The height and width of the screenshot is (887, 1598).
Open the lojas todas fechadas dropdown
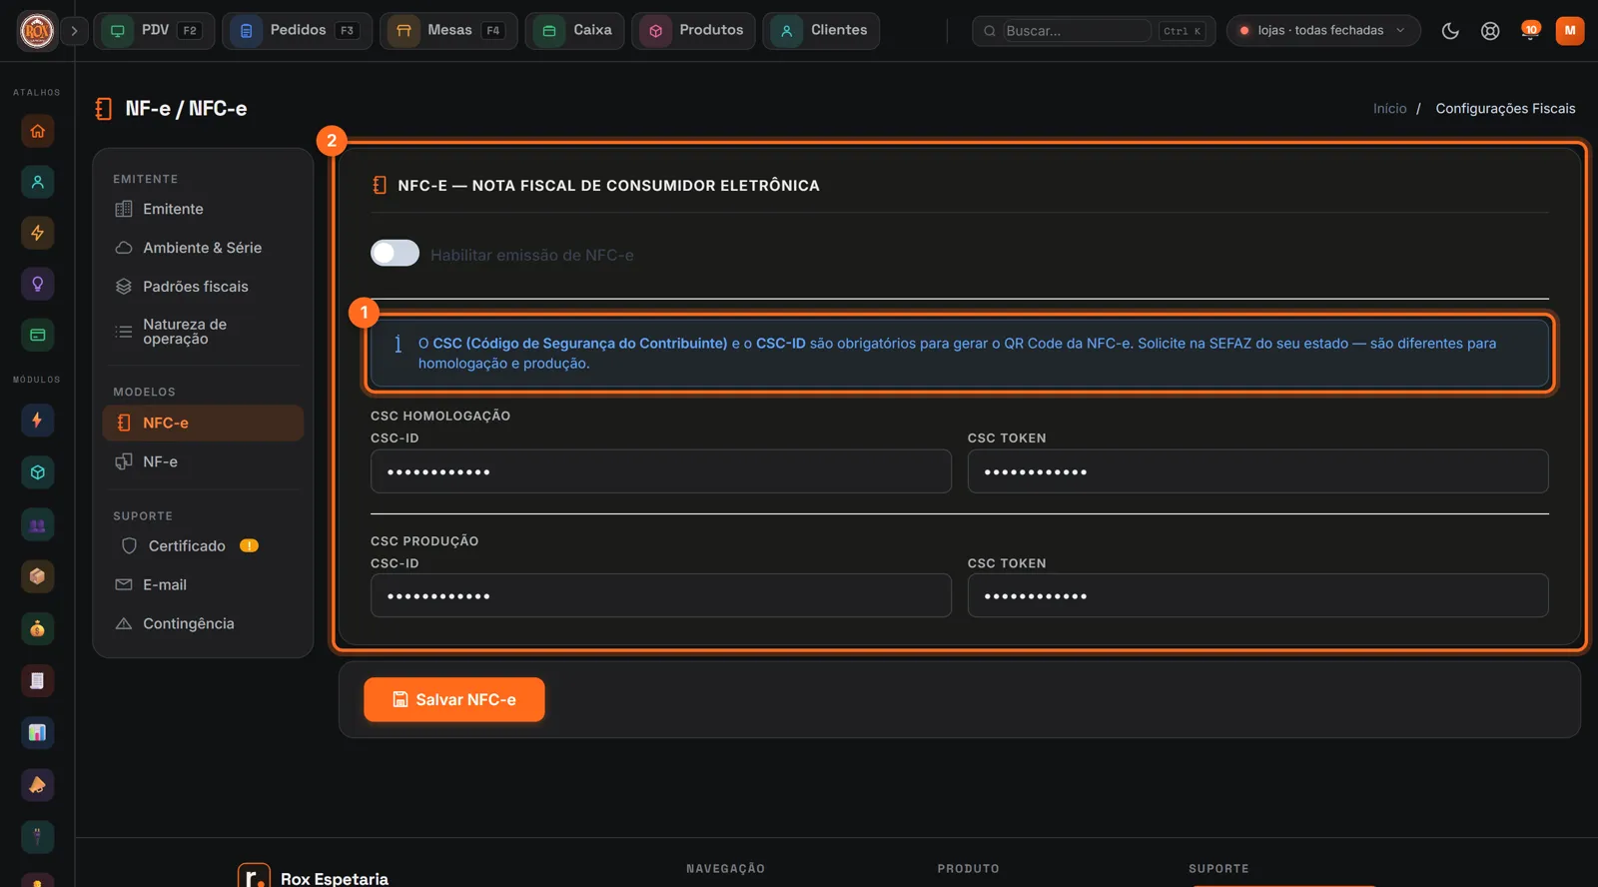1323,31
